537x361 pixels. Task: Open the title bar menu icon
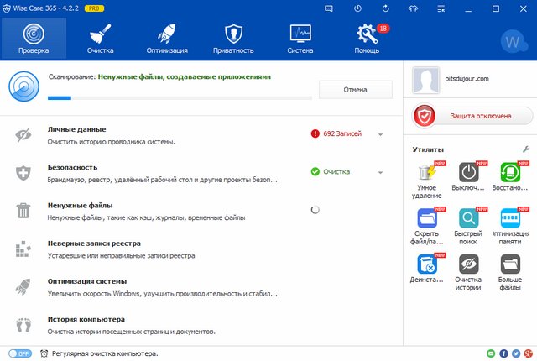pyautogui.click(x=441, y=8)
